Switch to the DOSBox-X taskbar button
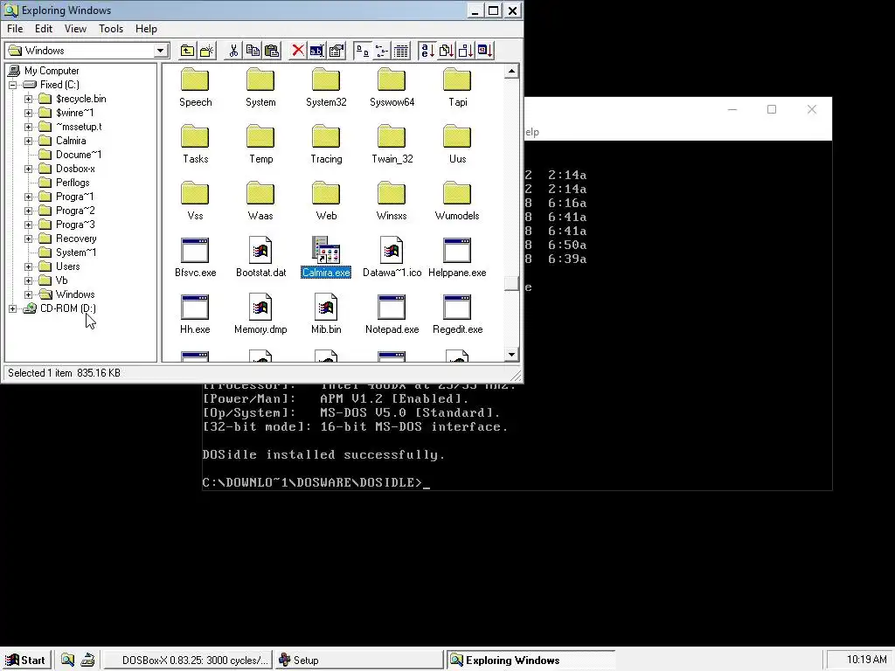The image size is (895, 671). [187, 661]
